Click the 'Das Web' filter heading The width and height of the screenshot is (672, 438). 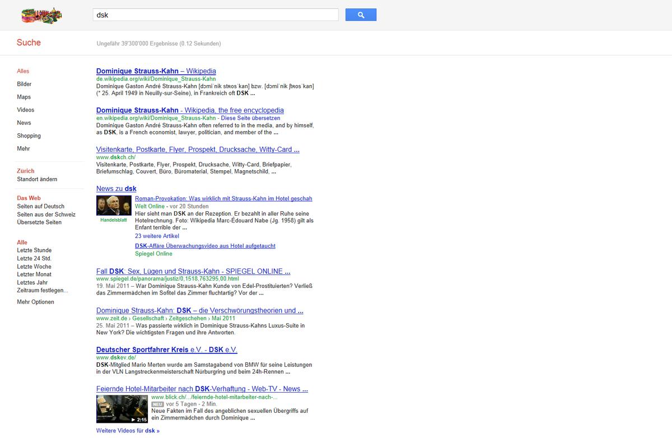tap(29, 198)
